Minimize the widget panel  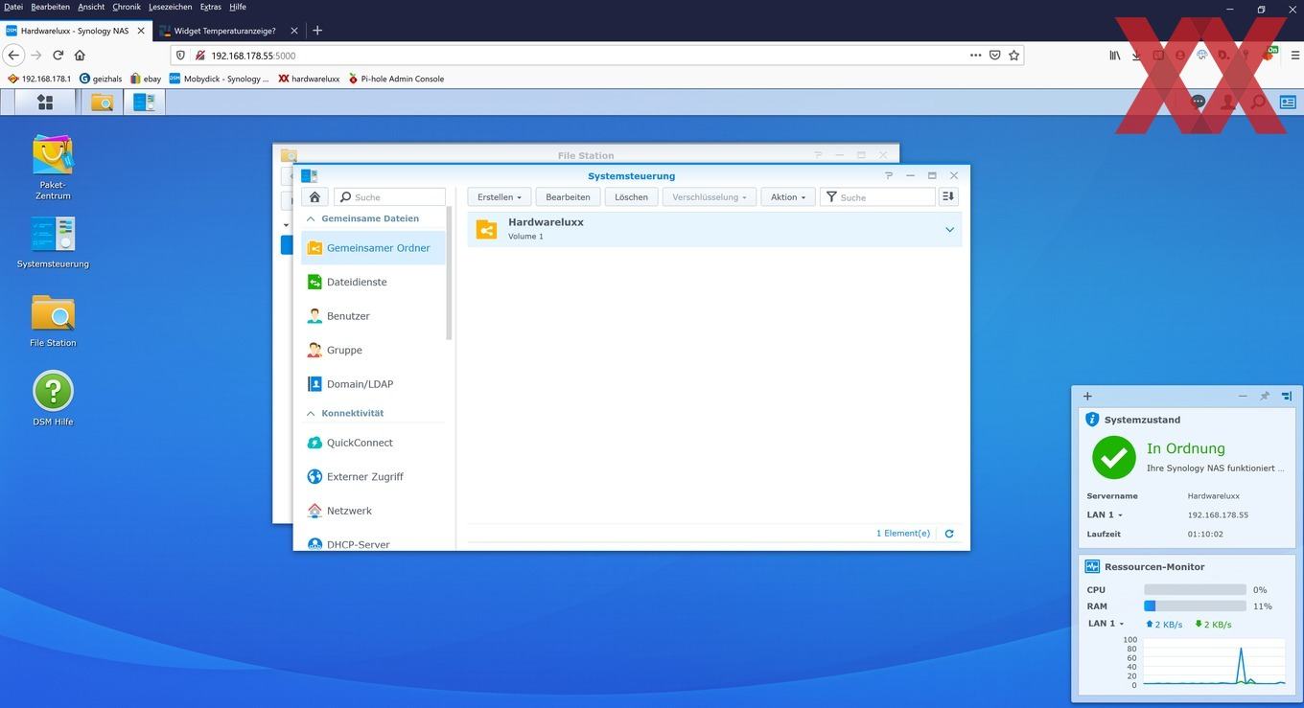(x=1243, y=396)
